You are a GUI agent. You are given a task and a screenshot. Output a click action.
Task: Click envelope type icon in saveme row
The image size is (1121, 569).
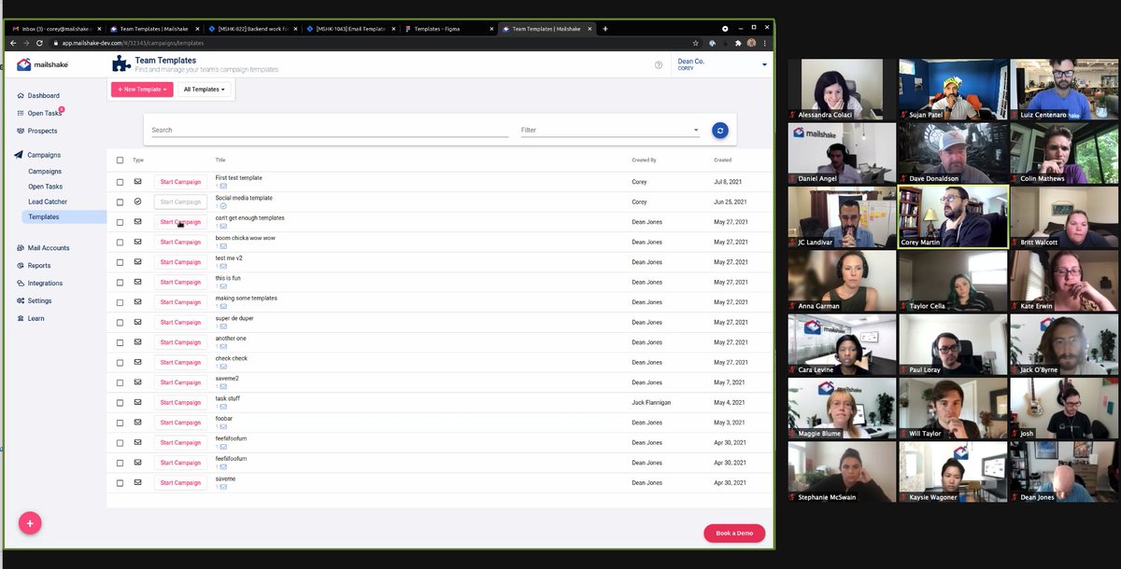[x=137, y=482]
